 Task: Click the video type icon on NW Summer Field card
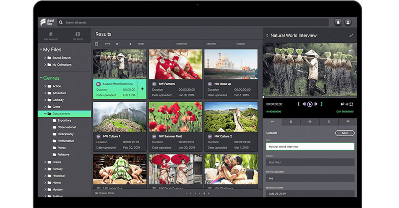pyautogui.click(x=154, y=137)
